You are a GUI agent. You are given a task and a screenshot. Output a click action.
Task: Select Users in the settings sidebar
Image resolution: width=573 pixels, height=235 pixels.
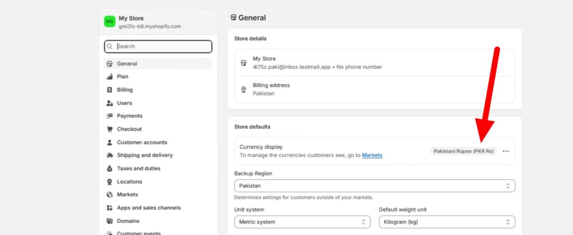[158, 103]
